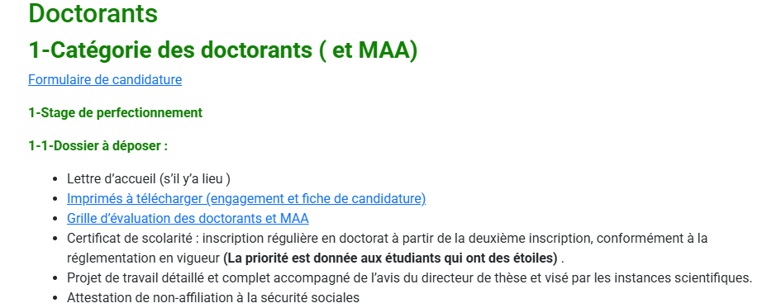Open the Formulaire de candidature link

(x=105, y=79)
